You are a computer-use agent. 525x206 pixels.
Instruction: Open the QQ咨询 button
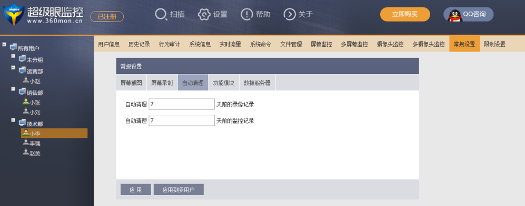coord(469,14)
